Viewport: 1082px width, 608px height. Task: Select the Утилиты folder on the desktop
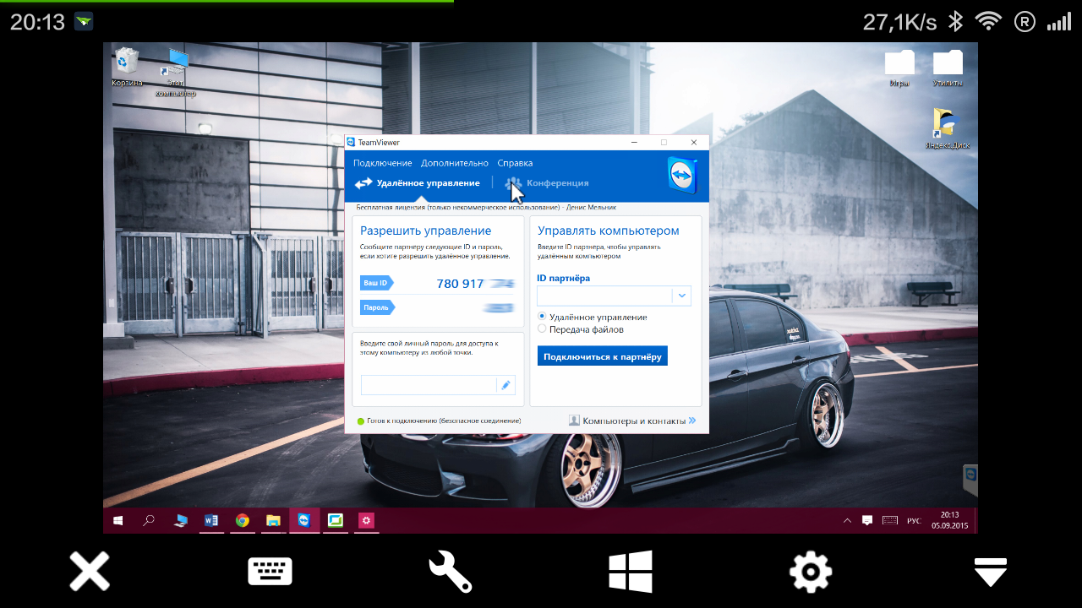point(948,68)
